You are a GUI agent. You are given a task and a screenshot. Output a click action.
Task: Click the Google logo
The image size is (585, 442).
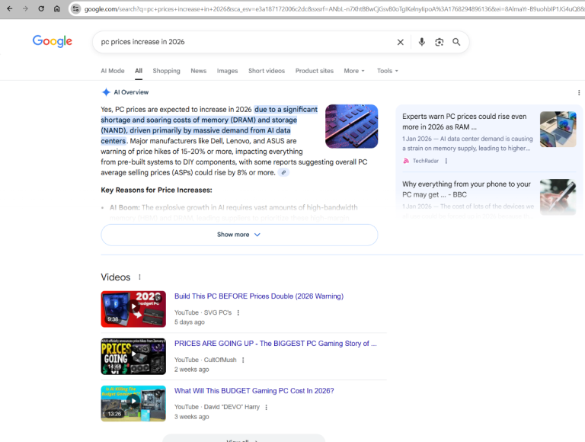tap(53, 41)
